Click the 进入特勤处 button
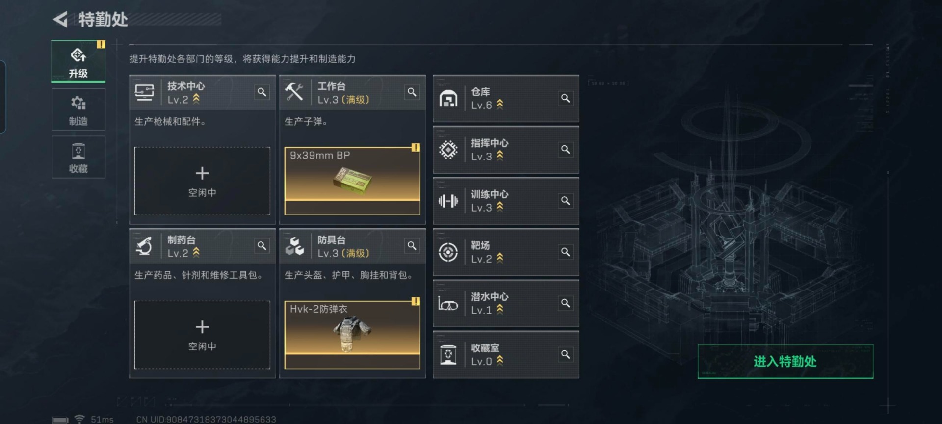The height and width of the screenshot is (424, 942). point(785,362)
